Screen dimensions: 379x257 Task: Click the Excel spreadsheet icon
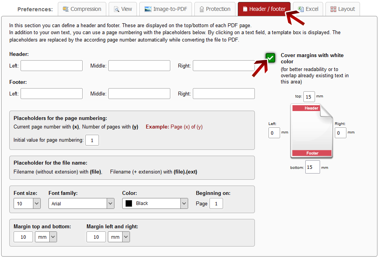(301, 9)
